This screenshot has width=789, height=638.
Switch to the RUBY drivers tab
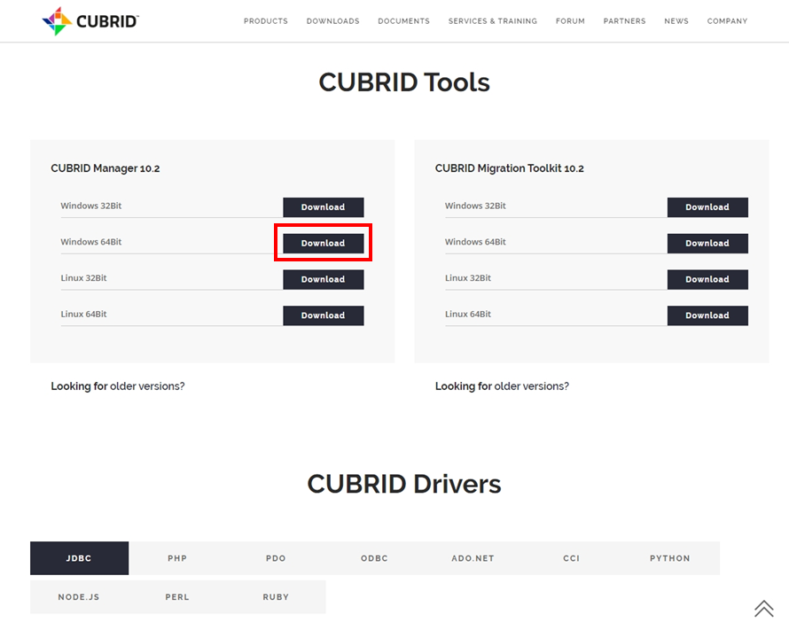[276, 596]
